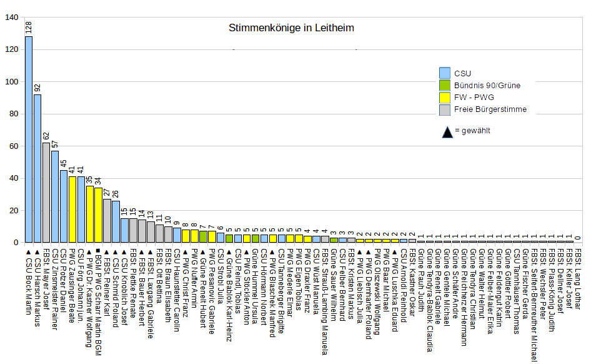Select the bar for FBSt. Reiner Karl
This screenshot has width=591, height=364.
107,221
